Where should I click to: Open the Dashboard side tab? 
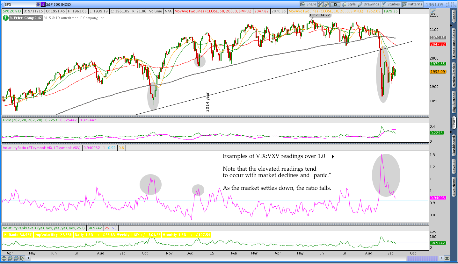454,146
